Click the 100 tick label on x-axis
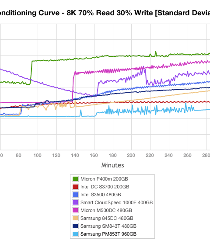Viewport: 210px width, 247px height. coord(37,155)
